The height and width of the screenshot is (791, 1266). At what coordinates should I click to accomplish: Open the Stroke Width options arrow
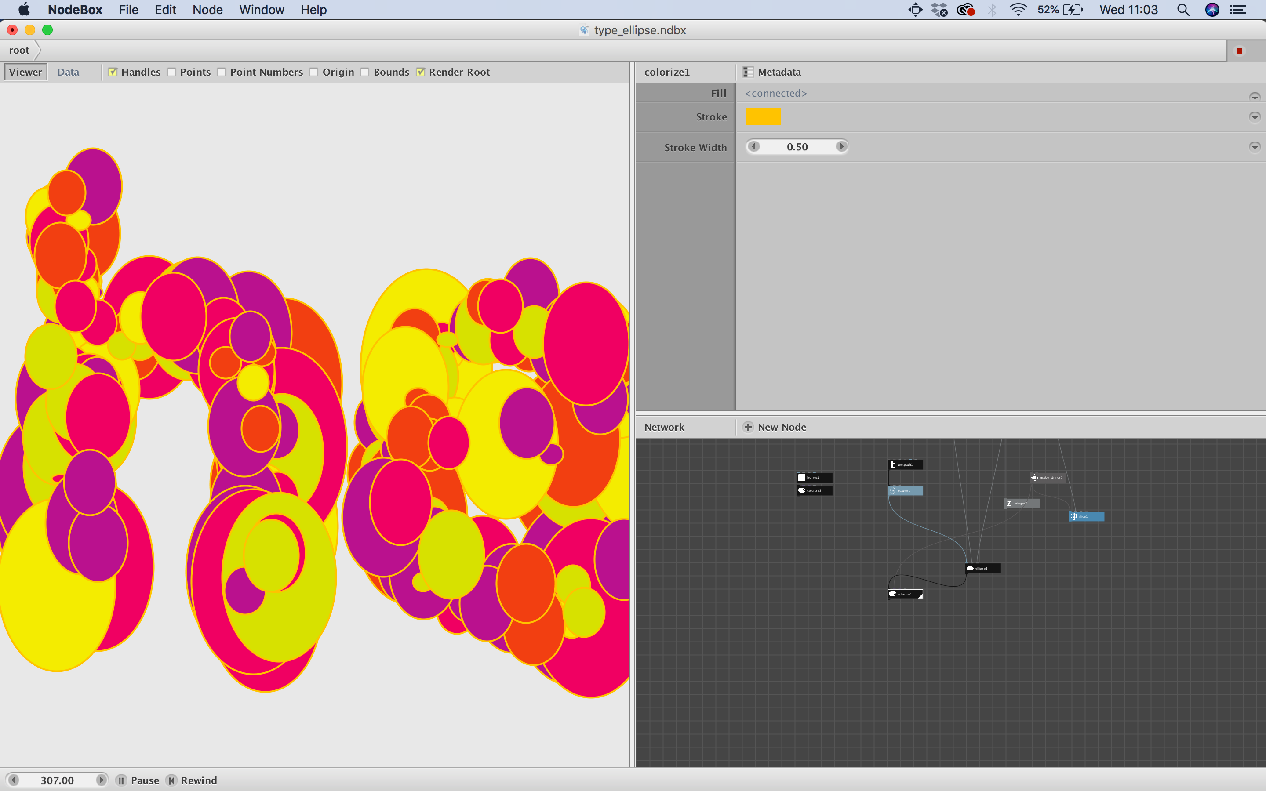[1255, 147]
